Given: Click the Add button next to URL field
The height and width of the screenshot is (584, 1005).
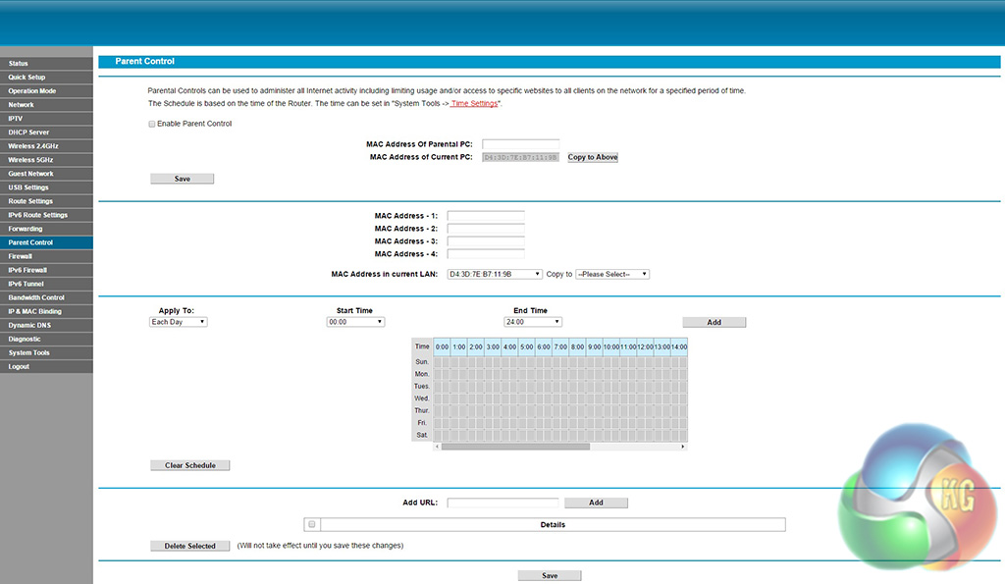Looking at the screenshot, I should 596,503.
